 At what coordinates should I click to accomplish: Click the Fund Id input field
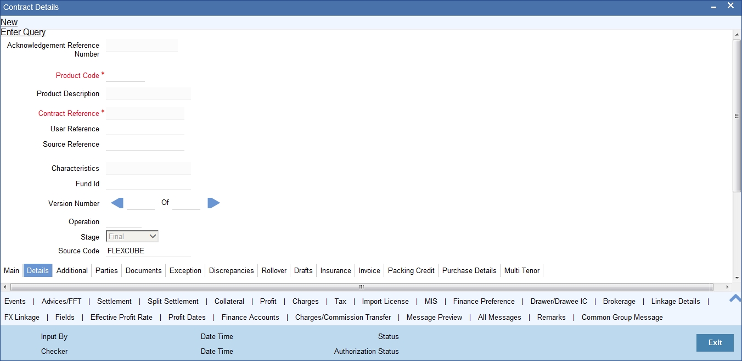pyautogui.click(x=148, y=184)
